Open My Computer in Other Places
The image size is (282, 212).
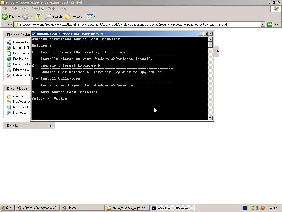click(22, 107)
